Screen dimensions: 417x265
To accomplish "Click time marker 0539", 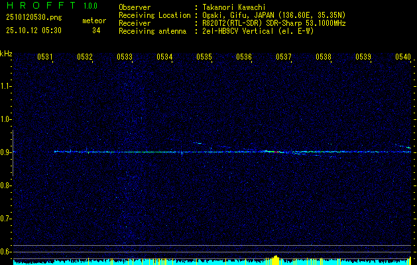I will pos(363,56).
